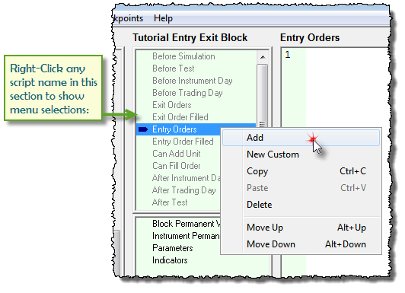Click the Block Permanent Variables item
Screen dimensions: 405x293
click(186, 224)
